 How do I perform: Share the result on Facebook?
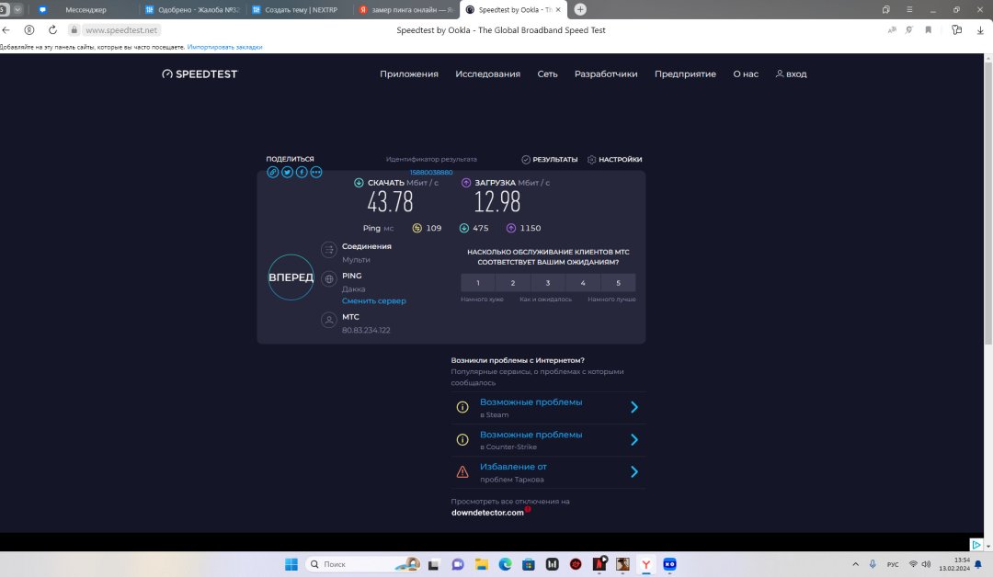[302, 172]
